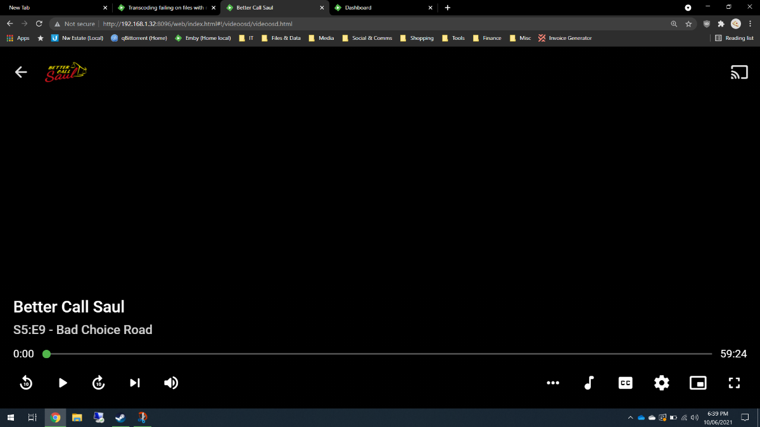Image resolution: width=760 pixels, height=427 pixels.
Task: Open the Media bookmarks folder
Action: [x=321, y=38]
